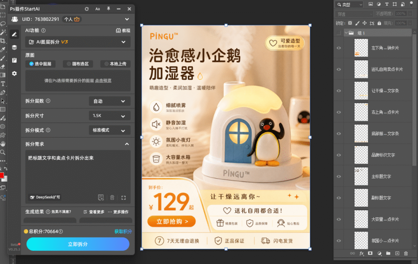Select the 画布选区 source option
This screenshot has width=418, height=264.
click(x=78, y=64)
